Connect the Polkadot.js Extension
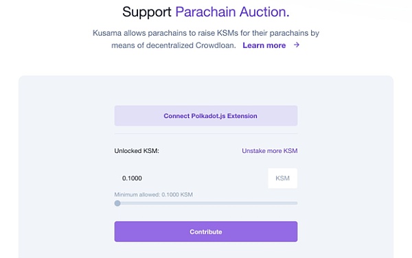412x258 pixels. point(206,116)
